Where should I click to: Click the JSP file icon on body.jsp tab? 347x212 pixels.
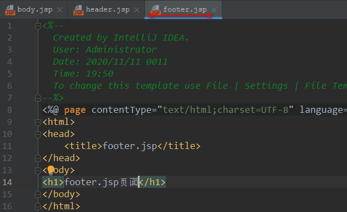click(x=10, y=10)
